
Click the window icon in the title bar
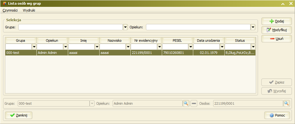5,3
